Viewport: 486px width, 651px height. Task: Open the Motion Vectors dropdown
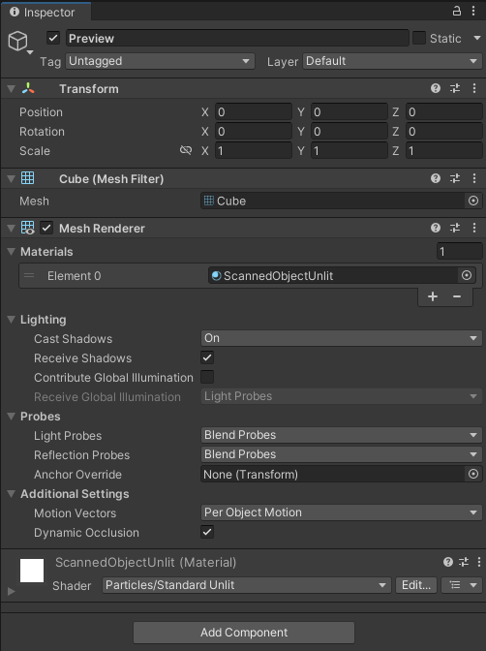point(341,512)
